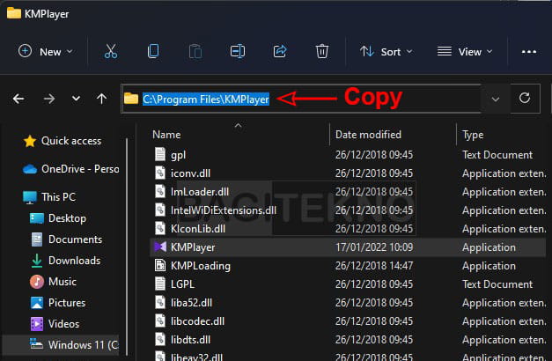Click the Paste clipboard icon
552x361 pixels.
point(195,51)
